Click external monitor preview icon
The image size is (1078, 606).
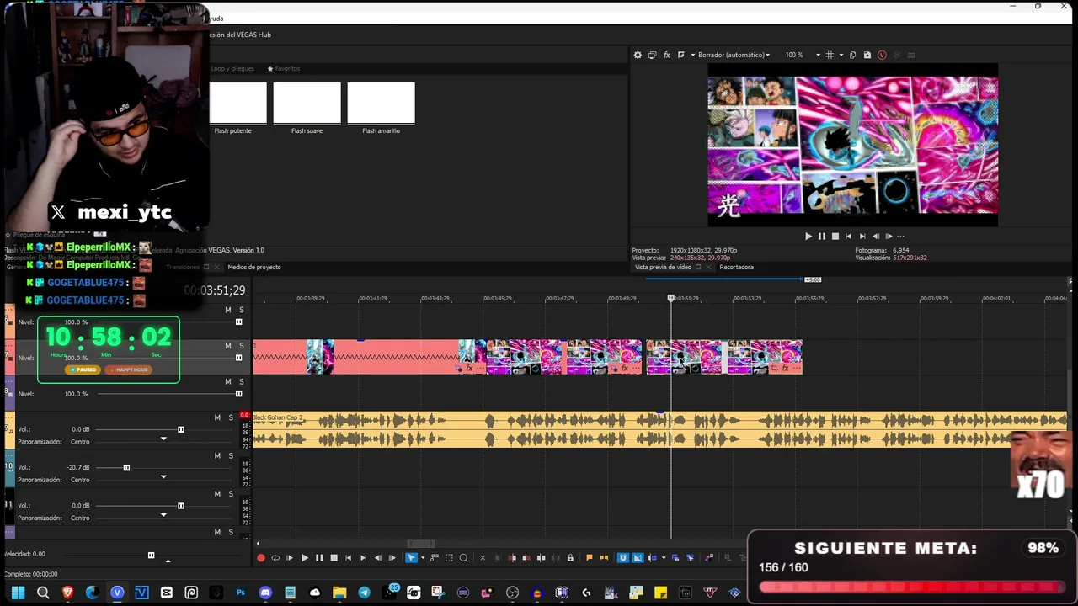click(652, 55)
